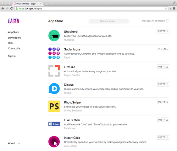Click 'Build a community around your content' description

tap(104, 89)
